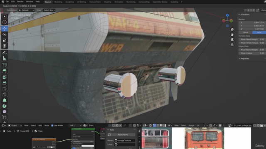Viewport: 266px width, 149px height.
Task: Open the node editor type dropdown
Action: 3,125
